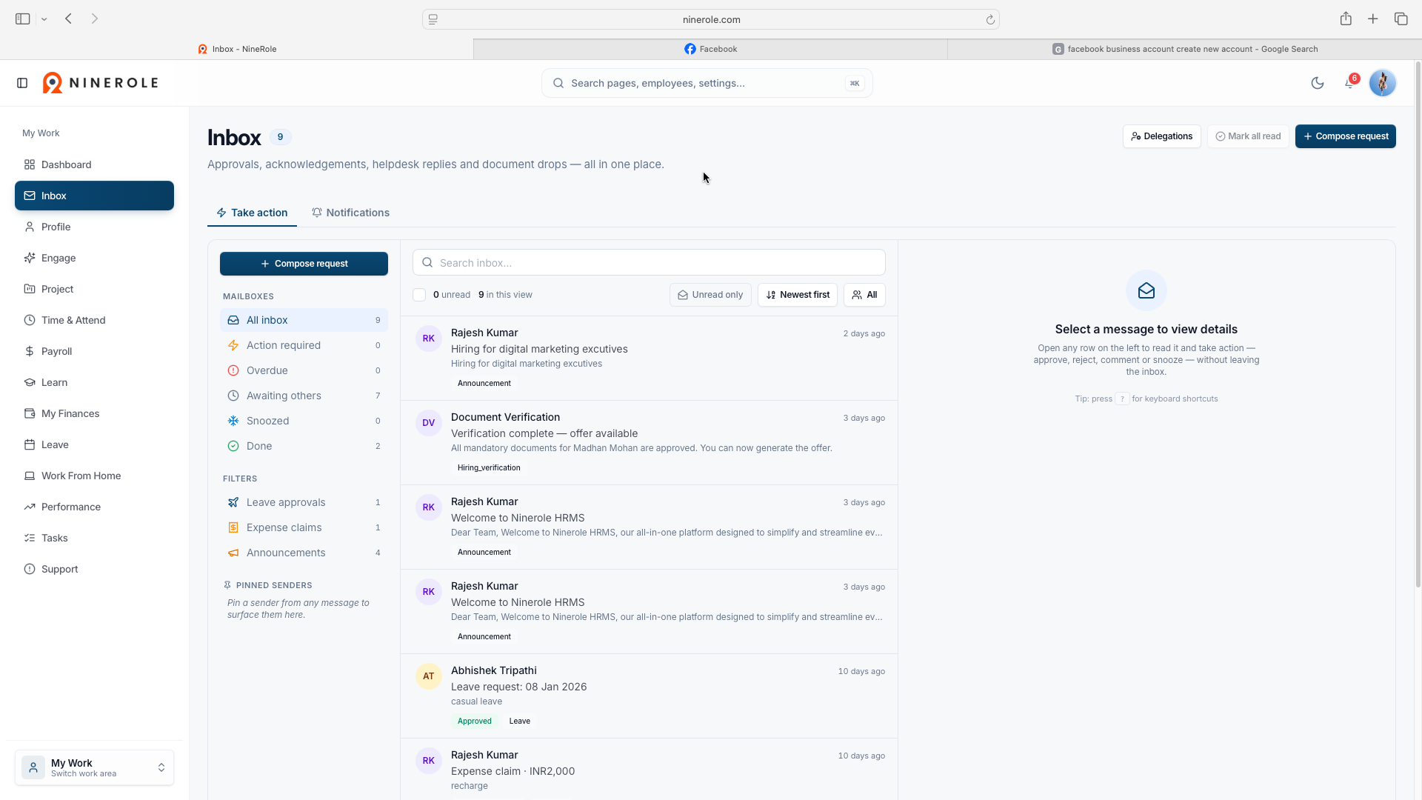The height and width of the screenshot is (800, 1422).
Task: Switch to Google Search browser tab
Action: pos(1184,49)
